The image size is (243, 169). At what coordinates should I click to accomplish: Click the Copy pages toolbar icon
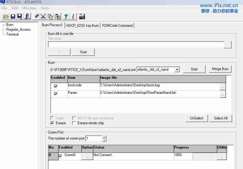pos(50,17)
